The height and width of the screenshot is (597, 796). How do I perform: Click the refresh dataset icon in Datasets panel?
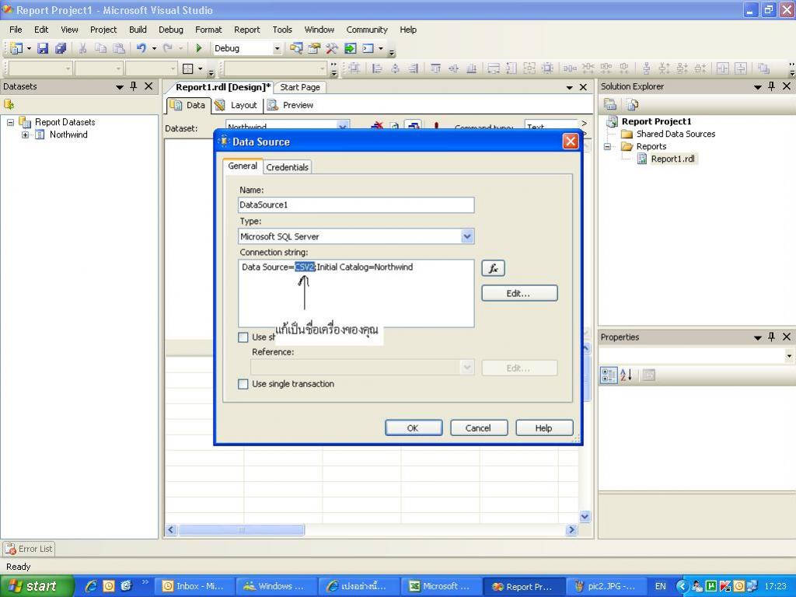(x=9, y=105)
